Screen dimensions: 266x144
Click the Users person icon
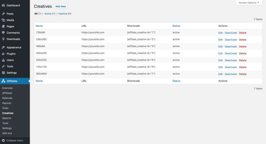(x=3, y=60)
